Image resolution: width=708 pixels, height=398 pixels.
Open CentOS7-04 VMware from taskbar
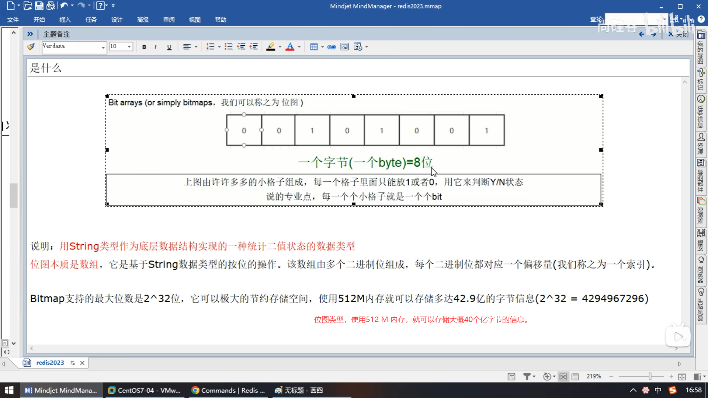[x=145, y=390]
